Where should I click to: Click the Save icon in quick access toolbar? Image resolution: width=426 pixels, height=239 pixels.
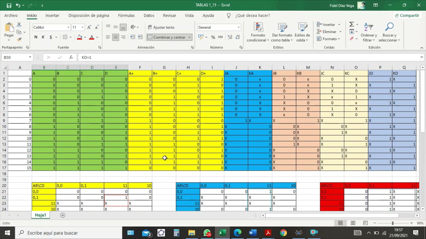[x=9, y=5]
